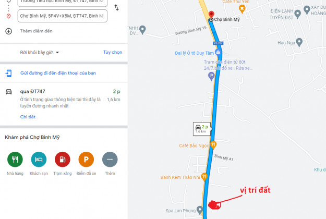Edit the Chợ Bình Mỹ destination field

(63, 16)
